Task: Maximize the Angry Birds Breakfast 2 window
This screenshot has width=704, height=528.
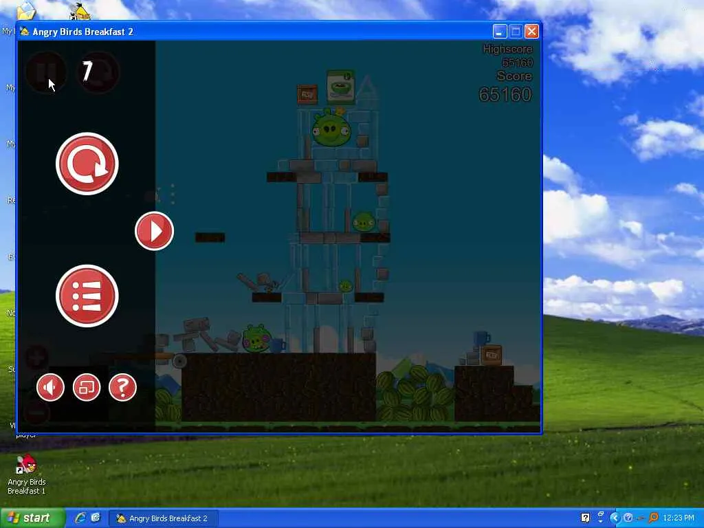Action: (x=516, y=32)
